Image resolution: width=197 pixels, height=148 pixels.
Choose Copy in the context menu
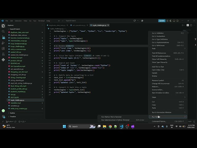(x=168, y=105)
